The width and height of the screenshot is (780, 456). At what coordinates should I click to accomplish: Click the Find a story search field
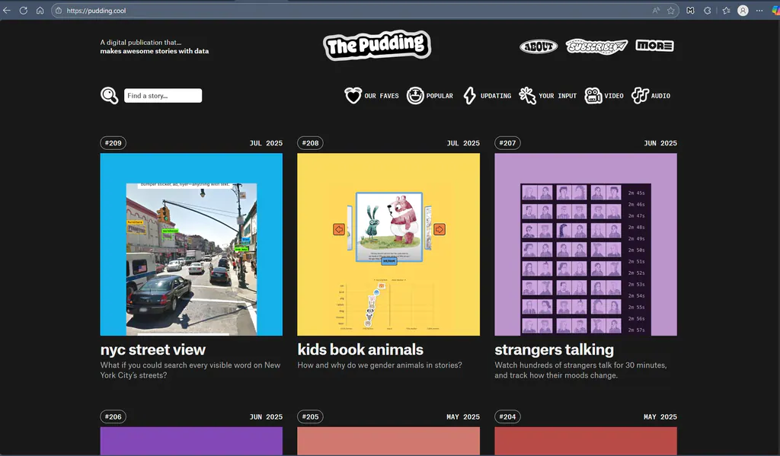pos(163,96)
